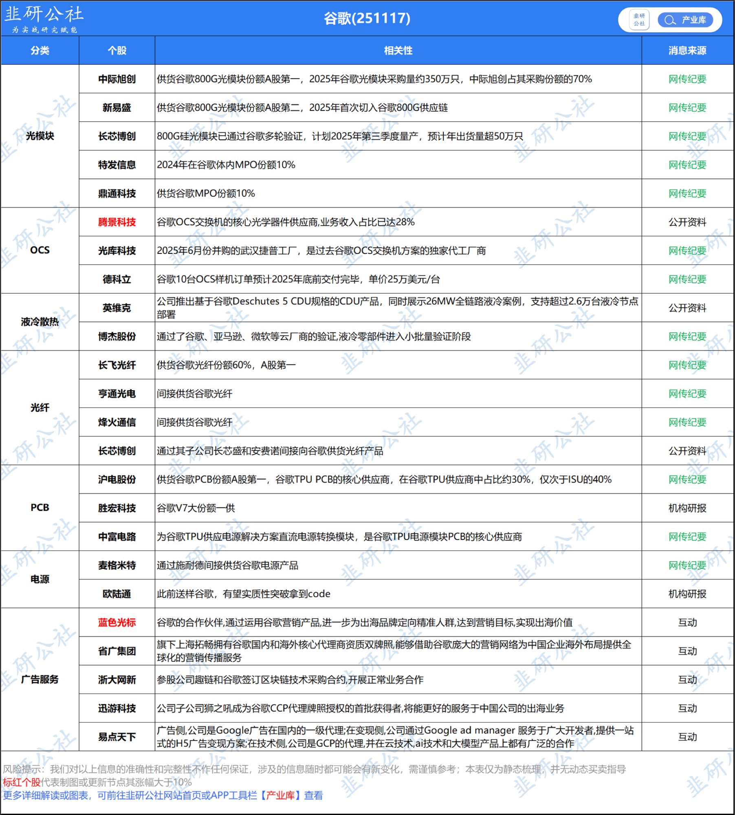Select the 个股 column header
The image size is (735, 815).
pos(117,51)
